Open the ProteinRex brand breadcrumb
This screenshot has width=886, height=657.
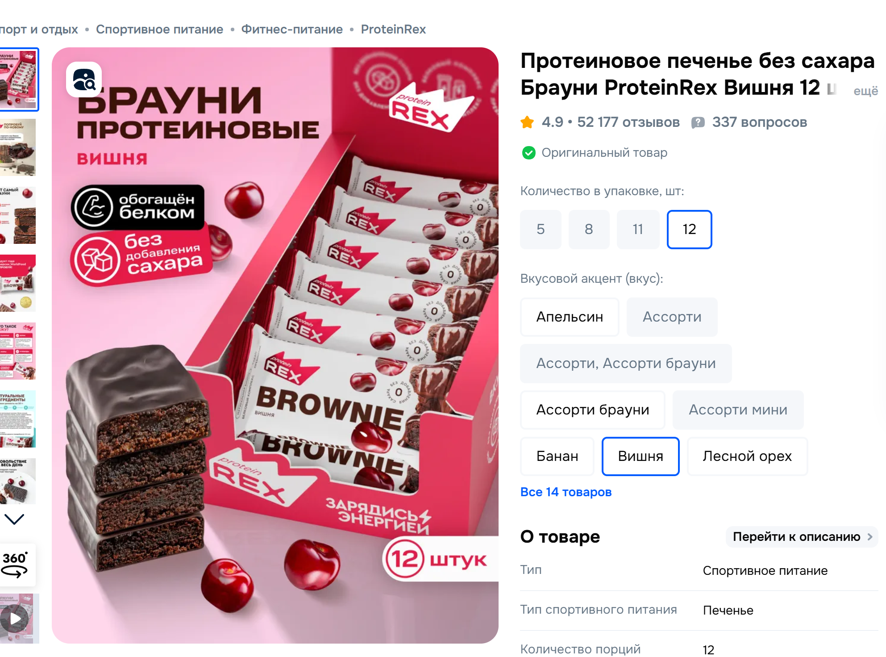(x=393, y=29)
